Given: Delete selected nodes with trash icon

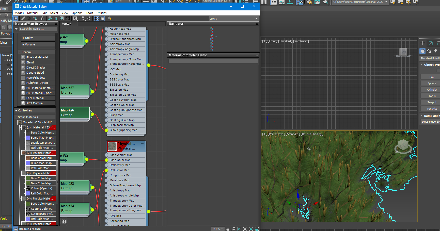Looking at the screenshot, I should click(x=42, y=18).
